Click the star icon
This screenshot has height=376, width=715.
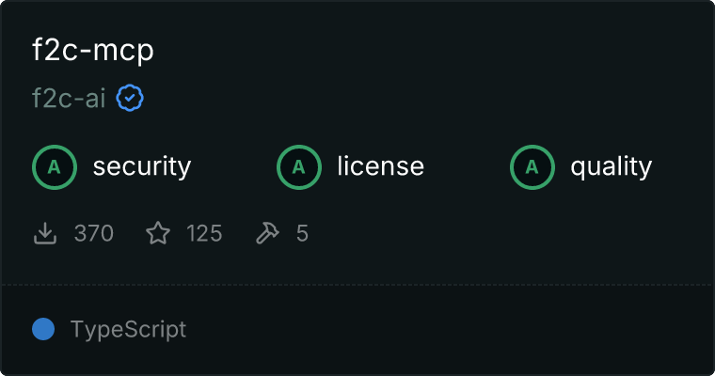point(158,233)
